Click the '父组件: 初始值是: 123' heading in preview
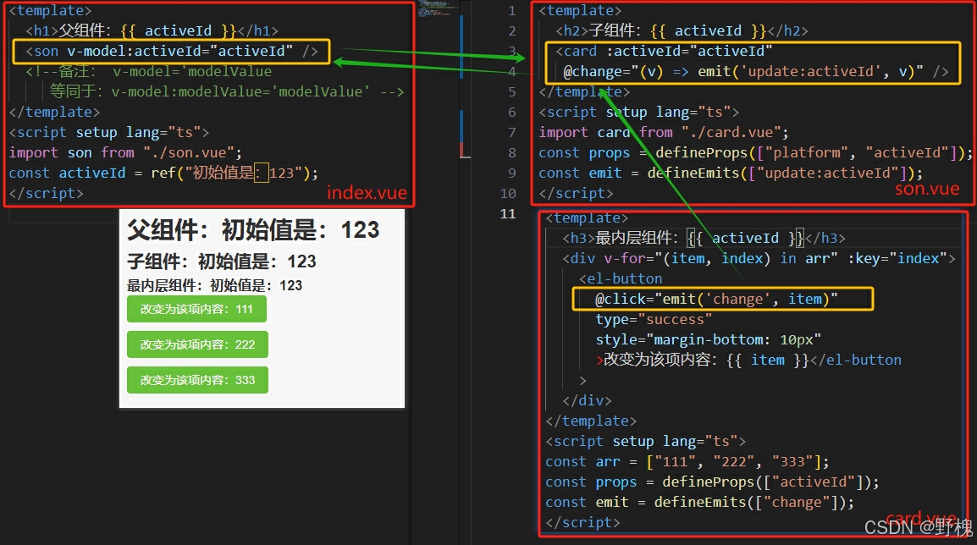This screenshot has width=977, height=545. 253,230
